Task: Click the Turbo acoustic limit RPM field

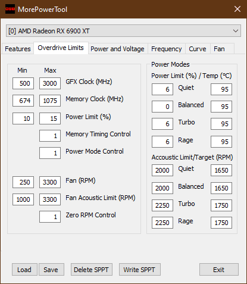Action: [162, 205]
